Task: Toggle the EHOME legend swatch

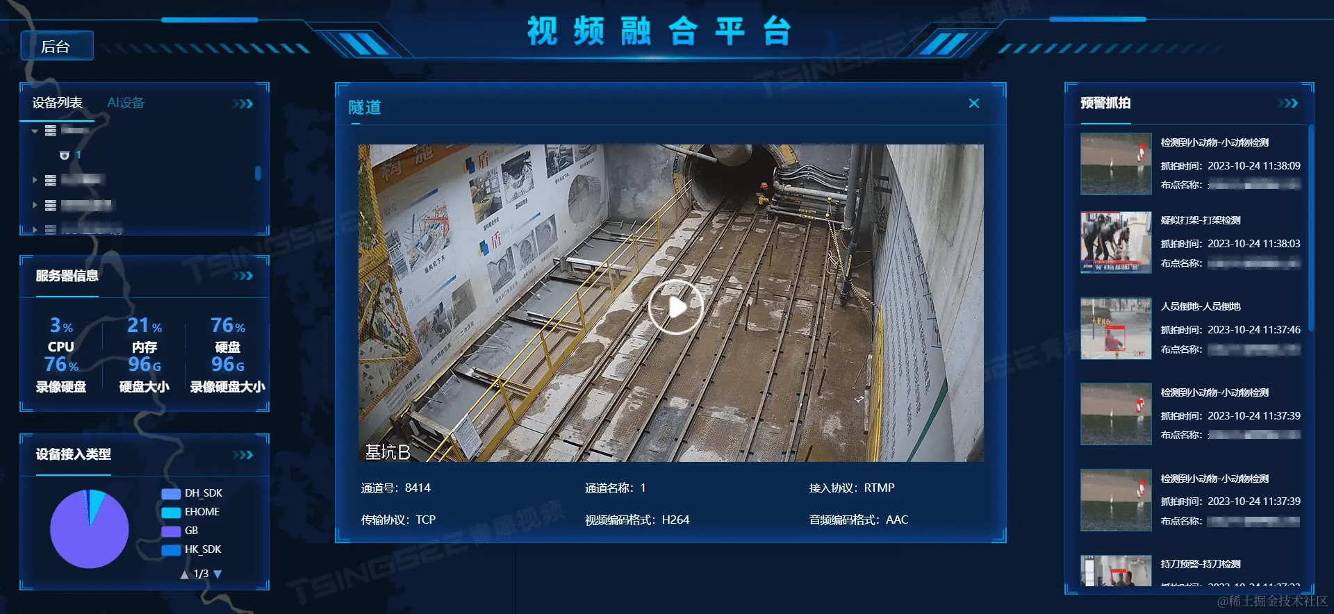Action: (171, 512)
